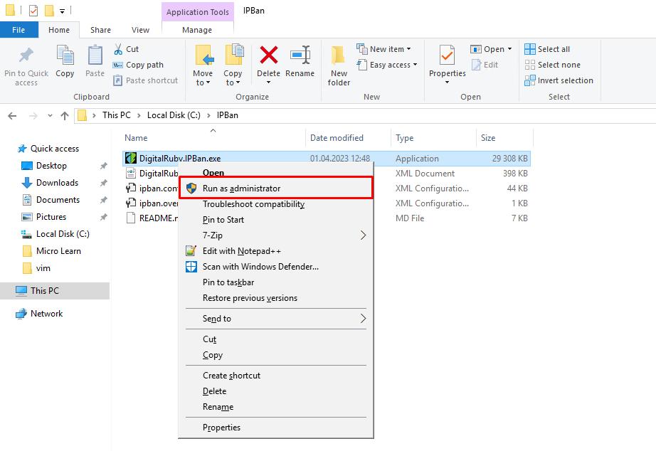Click the Delete red X icon
The width and height of the screenshot is (656, 451).
pyautogui.click(x=269, y=55)
